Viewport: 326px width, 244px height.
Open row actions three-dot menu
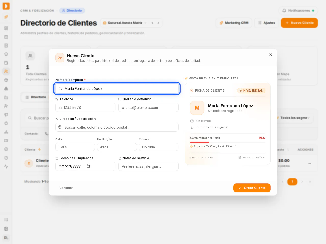[309, 163]
